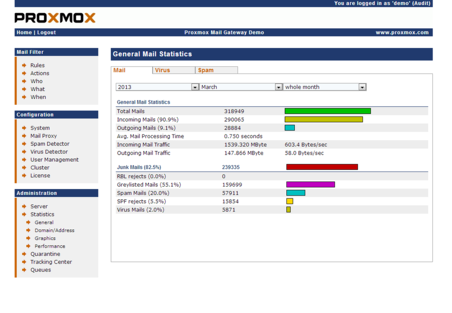Click the arrow icon beside Spam Detector
Image resolution: width=452 pixels, height=313 pixels.
click(24, 144)
